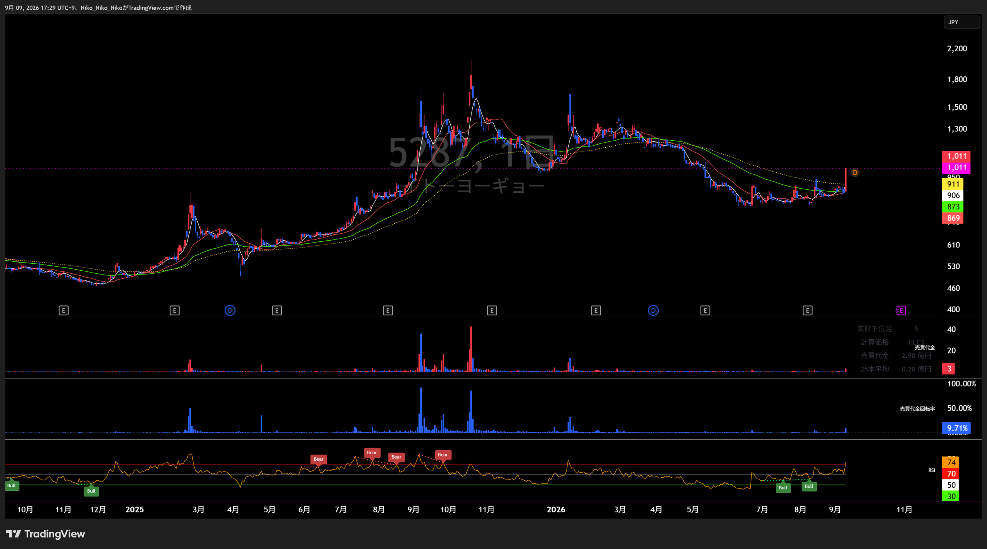Click the yellow 911 moving average label
Screen dimensions: 987x549
point(953,184)
